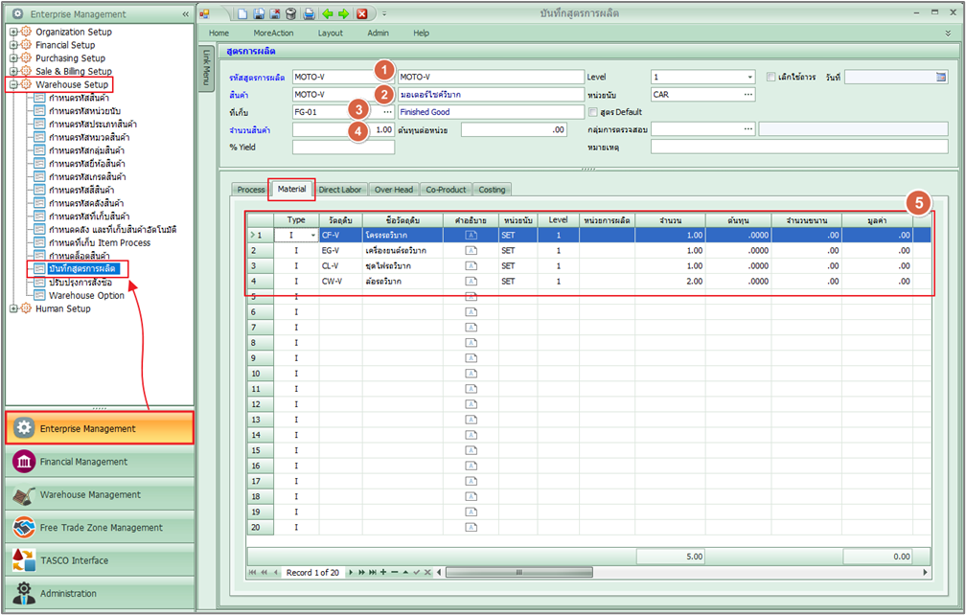Open the description note icon on row 1
966x615 pixels.
click(469, 234)
